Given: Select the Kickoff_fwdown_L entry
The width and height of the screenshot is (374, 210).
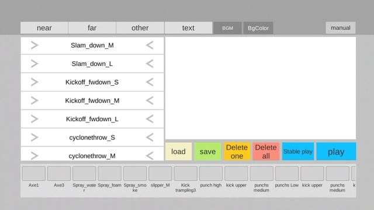Looking at the screenshot, I should click(92, 119).
